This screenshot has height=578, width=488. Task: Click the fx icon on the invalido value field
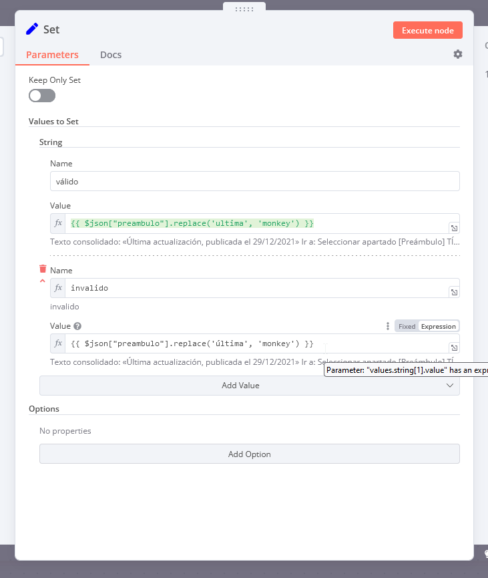58,343
